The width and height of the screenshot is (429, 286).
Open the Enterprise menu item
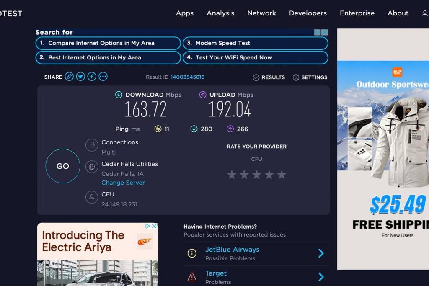tap(357, 13)
